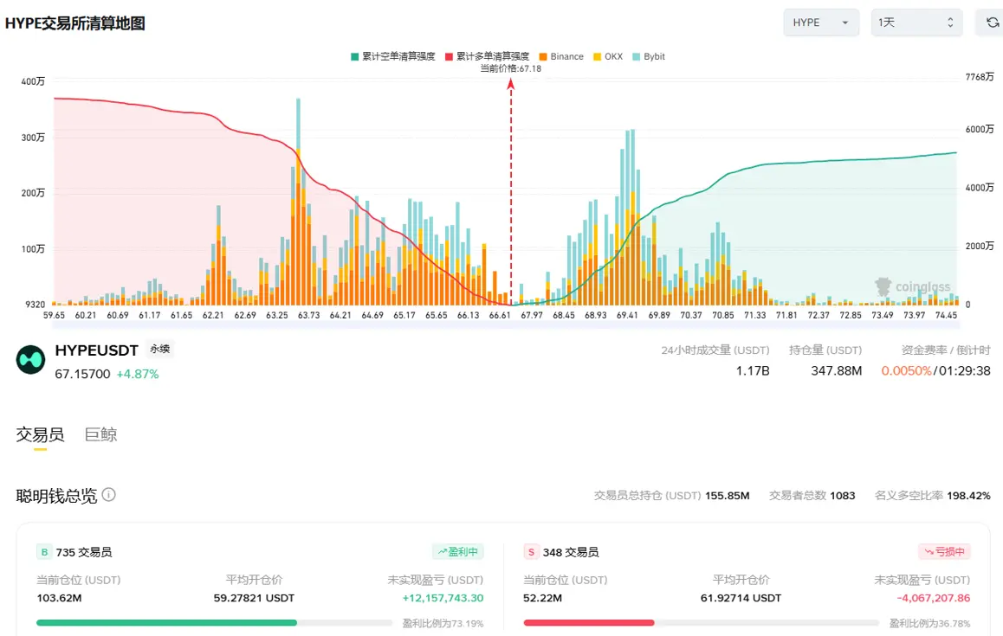Click the refresh chart icon
Image resolution: width=1003 pixels, height=636 pixels.
992,22
